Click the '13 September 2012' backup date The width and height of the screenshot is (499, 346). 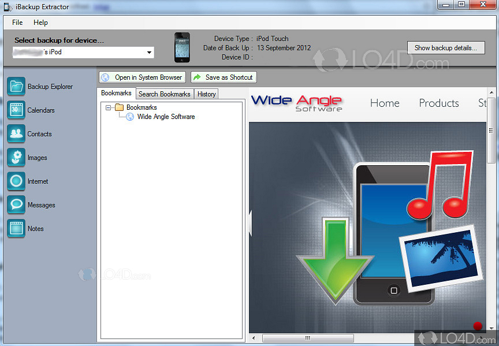284,48
